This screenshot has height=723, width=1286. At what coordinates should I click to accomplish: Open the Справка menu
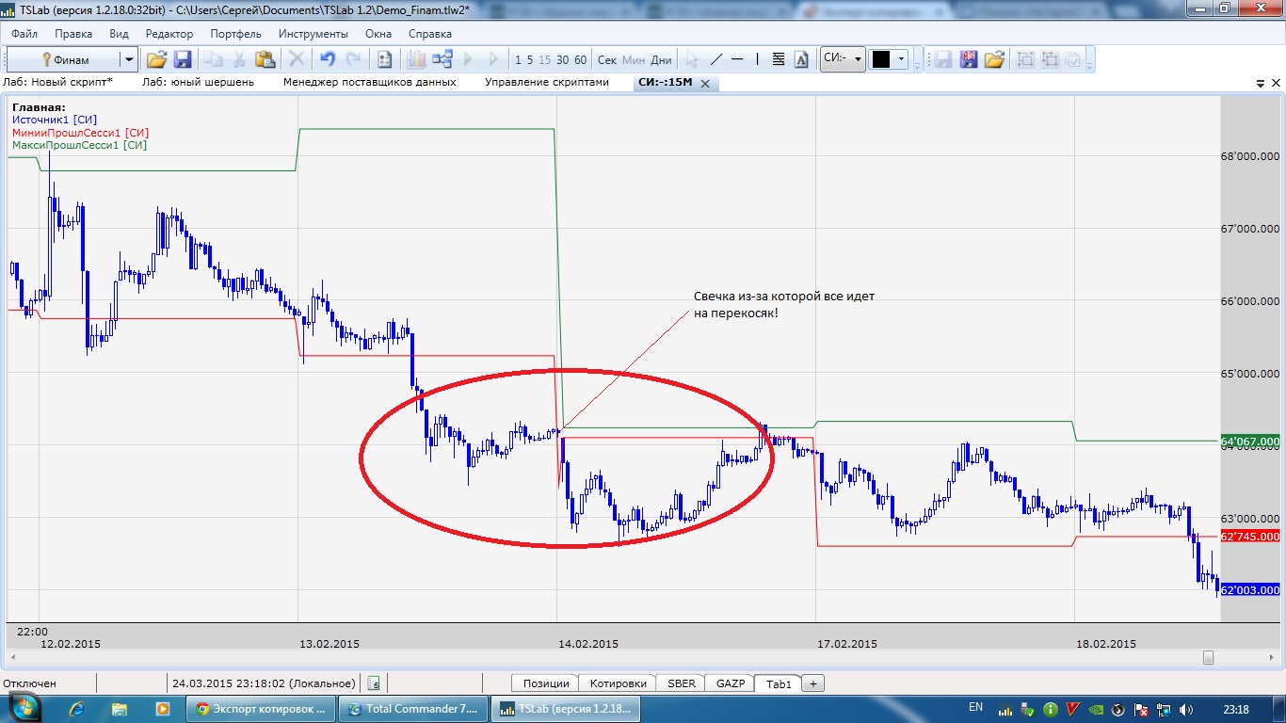pos(430,34)
